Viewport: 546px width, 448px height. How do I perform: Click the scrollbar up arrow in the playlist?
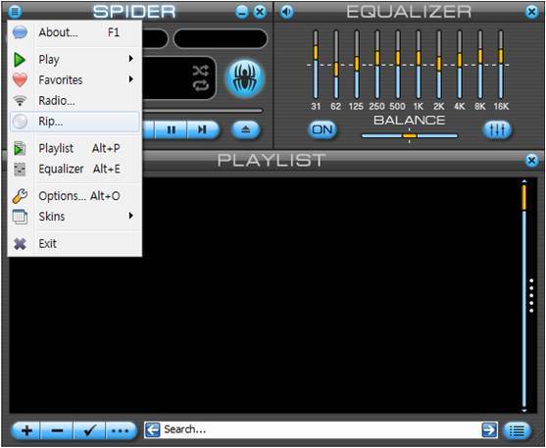pos(524,181)
